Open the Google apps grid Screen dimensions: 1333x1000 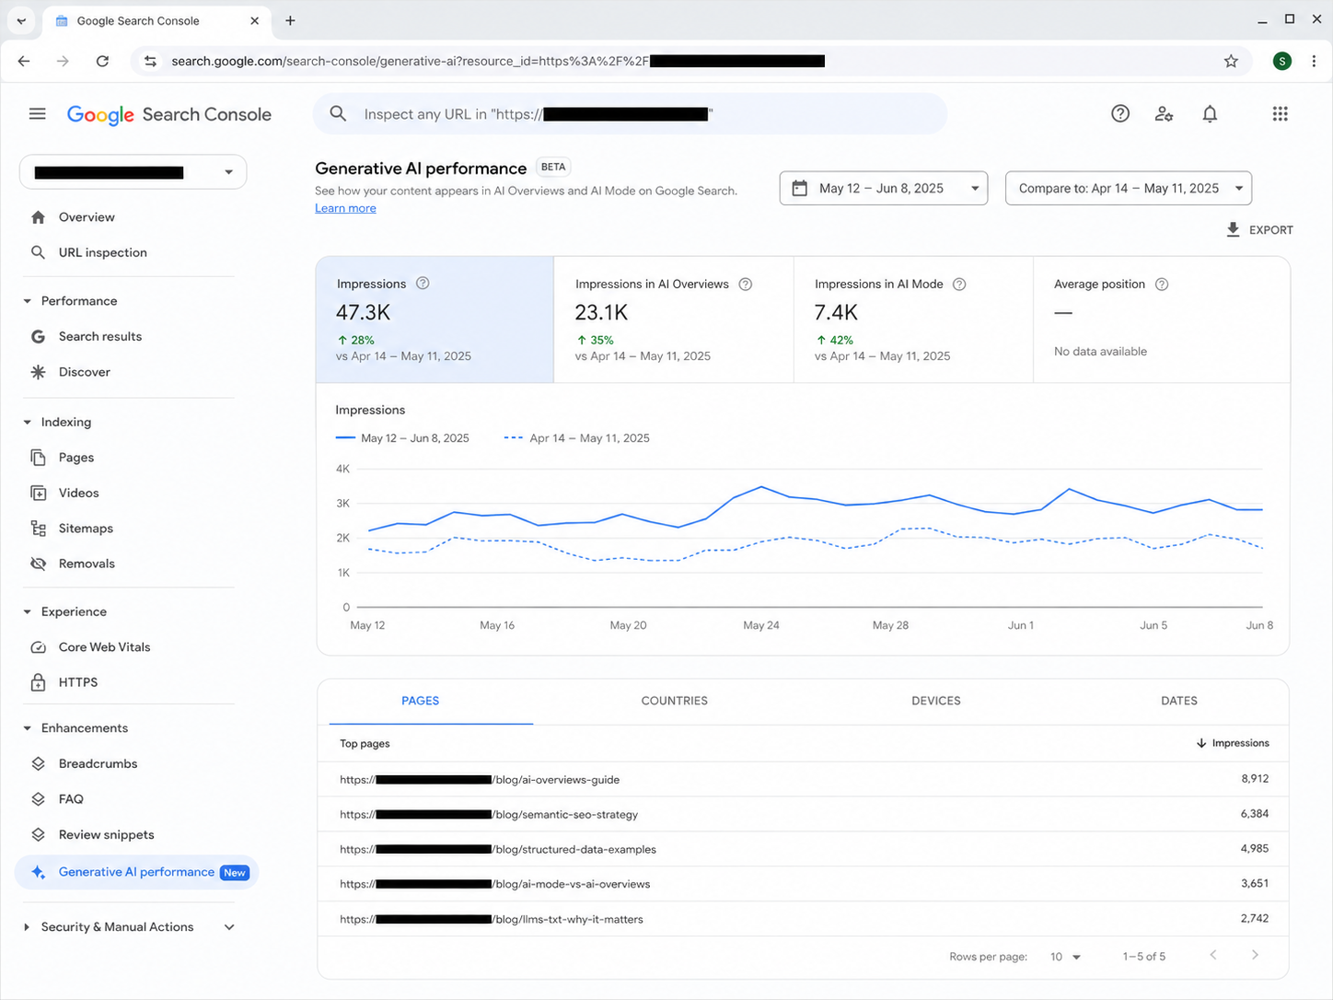(1280, 114)
